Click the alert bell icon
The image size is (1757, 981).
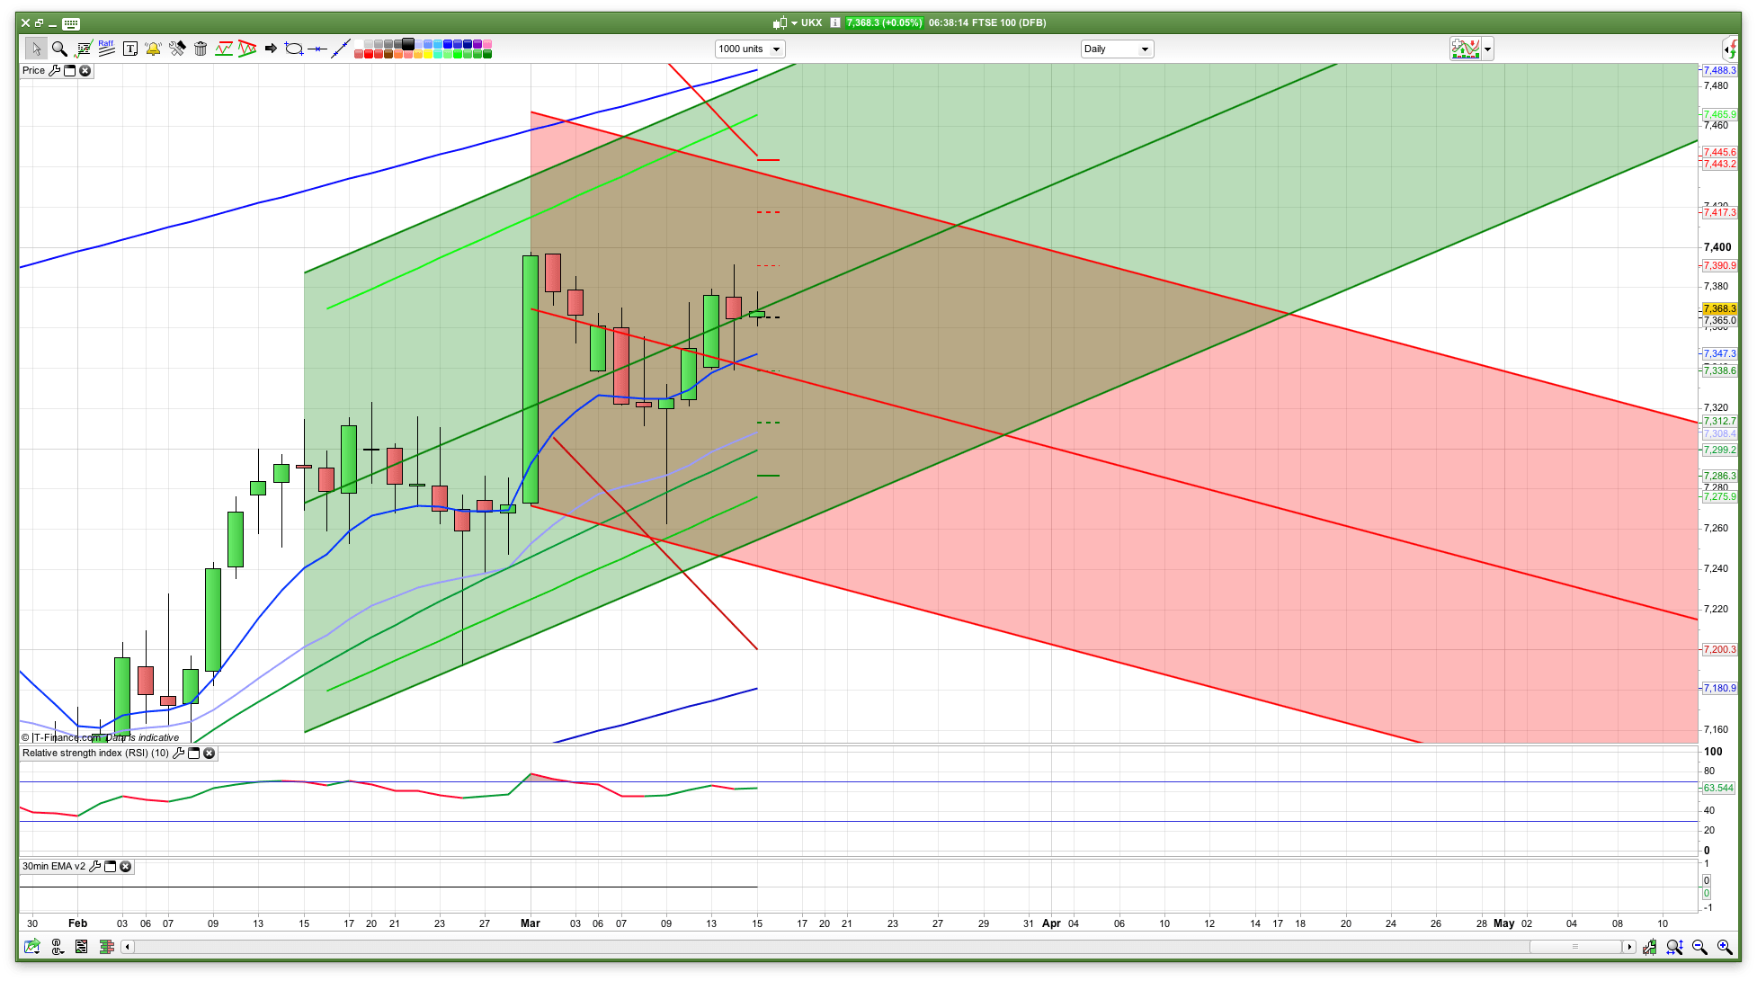pos(153,49)
